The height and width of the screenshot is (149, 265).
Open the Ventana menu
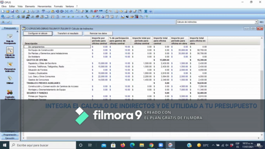coord(70,7)
